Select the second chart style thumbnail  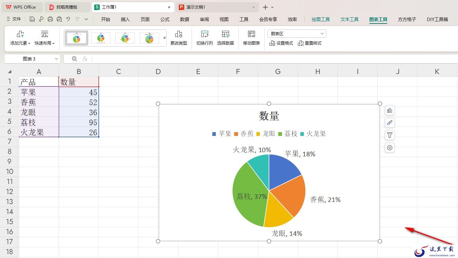click(101, 38)
